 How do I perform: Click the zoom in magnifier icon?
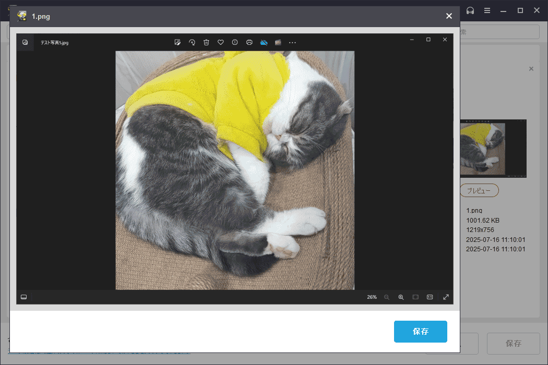pos(401,297)
